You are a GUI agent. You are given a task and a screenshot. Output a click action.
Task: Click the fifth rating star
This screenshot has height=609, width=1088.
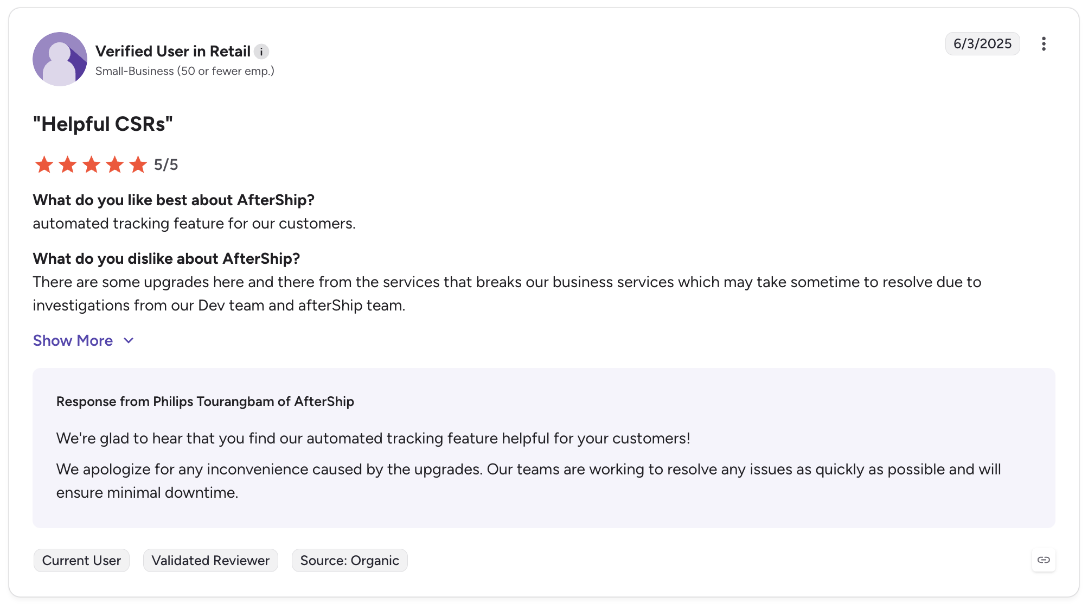click(138, 164)
